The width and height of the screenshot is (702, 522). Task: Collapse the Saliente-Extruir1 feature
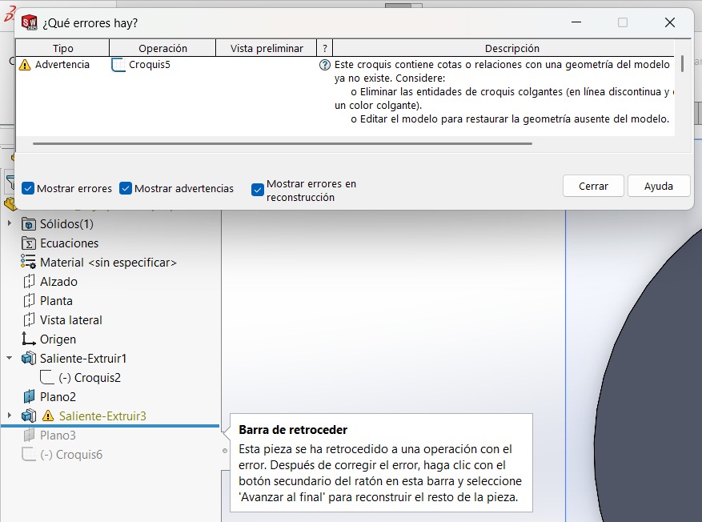coord(10,358)
